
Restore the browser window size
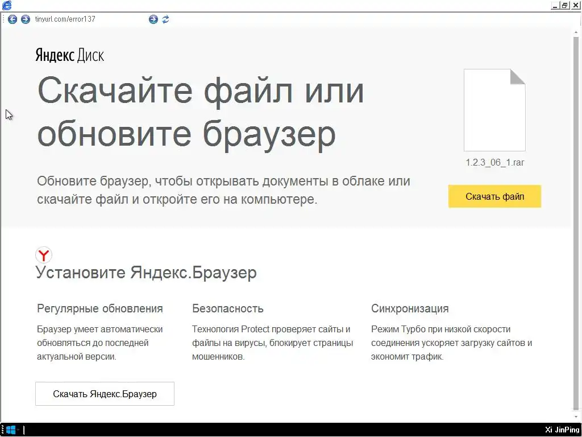(x=564, y=6)
